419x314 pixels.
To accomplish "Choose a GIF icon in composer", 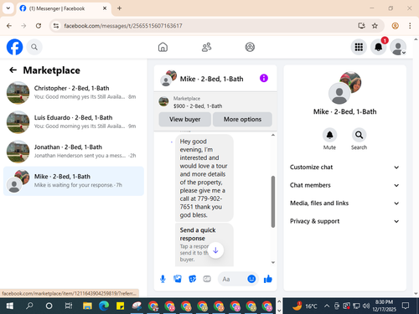I will (207, 279).
